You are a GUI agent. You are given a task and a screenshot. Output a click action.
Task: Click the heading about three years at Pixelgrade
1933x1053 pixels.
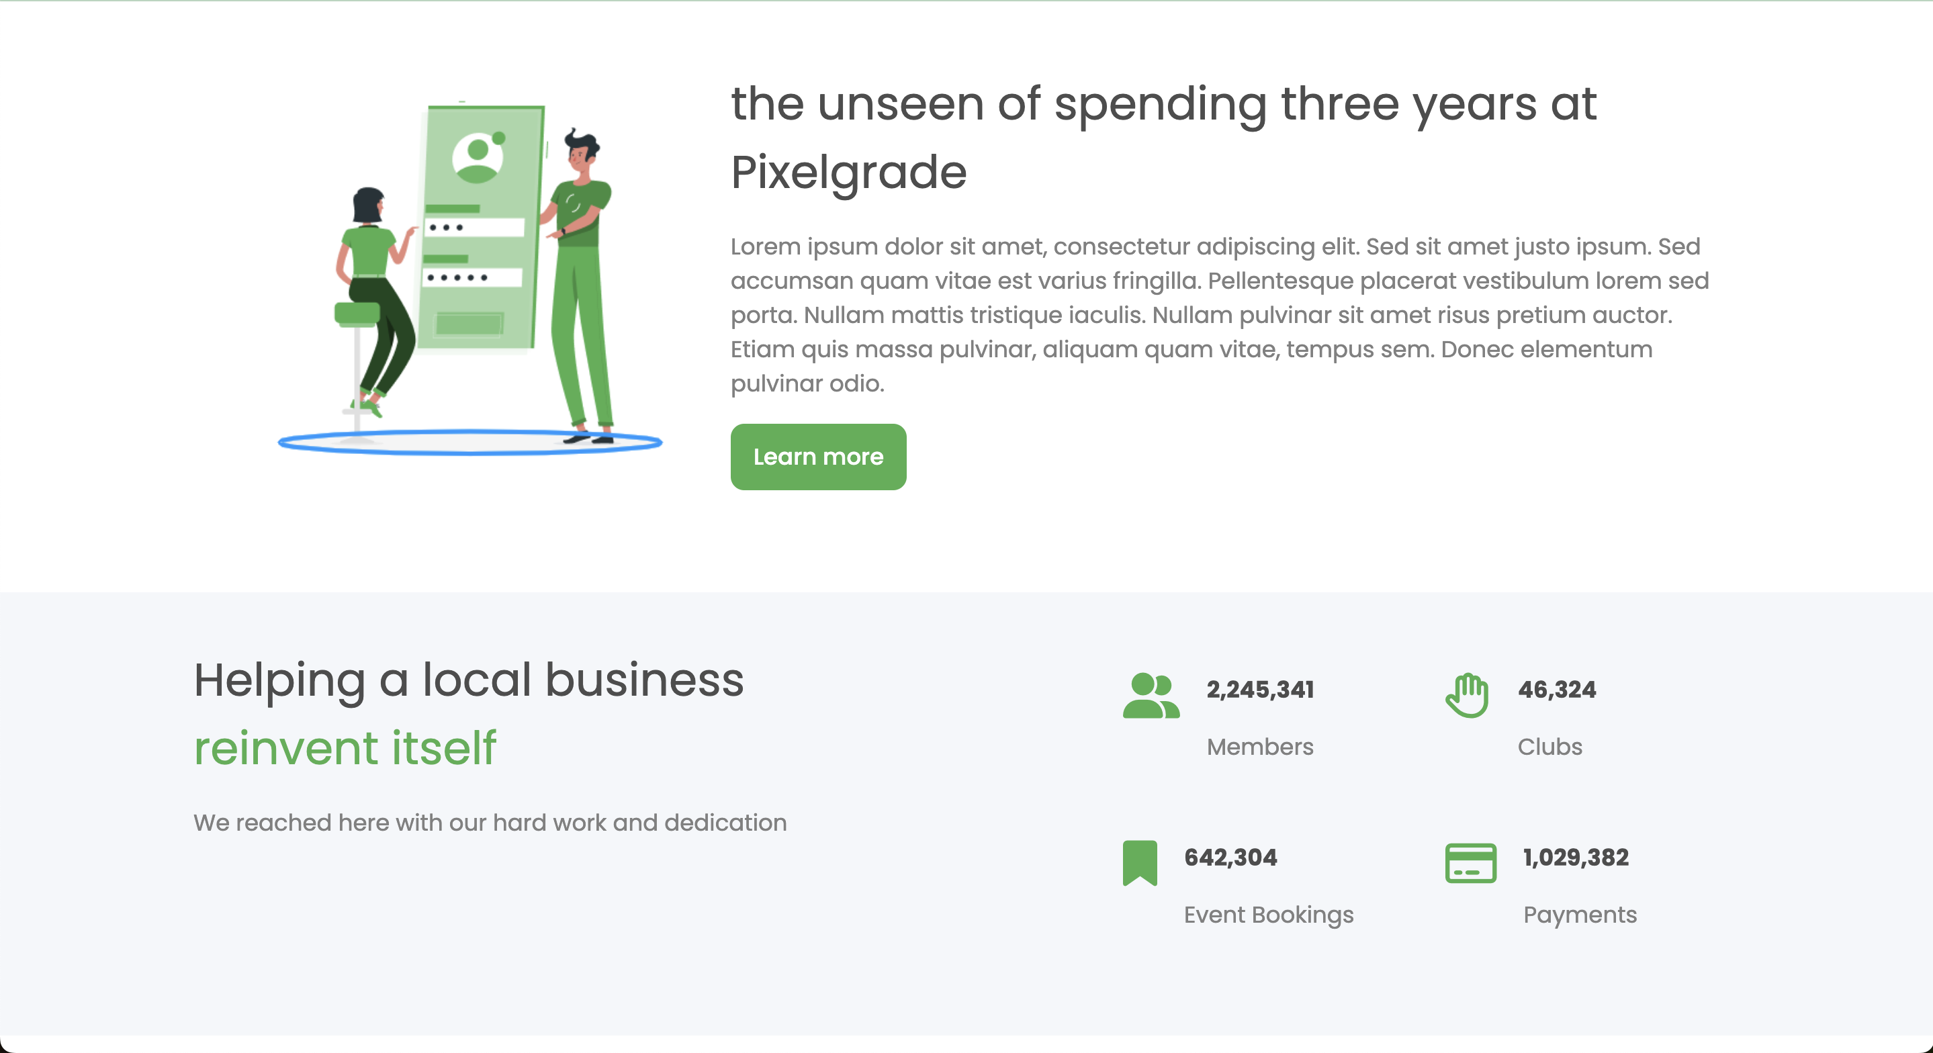tap(1163, 138)
